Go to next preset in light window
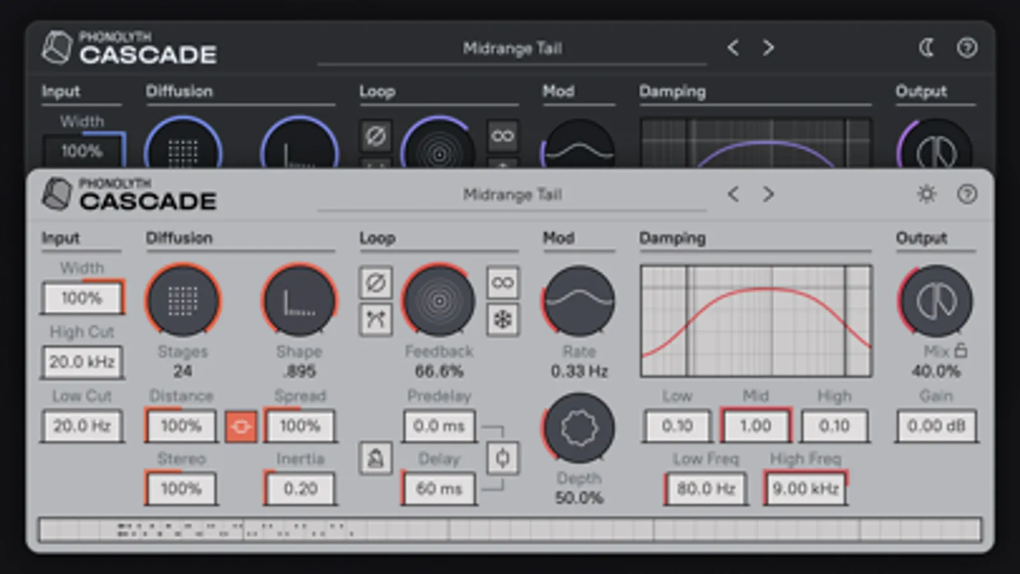Screen dimensions: 1020x574 [x=768, y=194]
